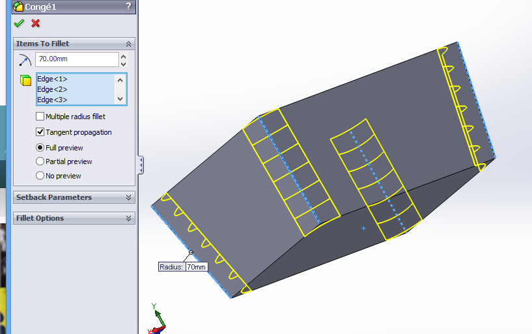Select the Full preview radio button
Viewport: 532px width, 334px height.
(x=40, y=148)
